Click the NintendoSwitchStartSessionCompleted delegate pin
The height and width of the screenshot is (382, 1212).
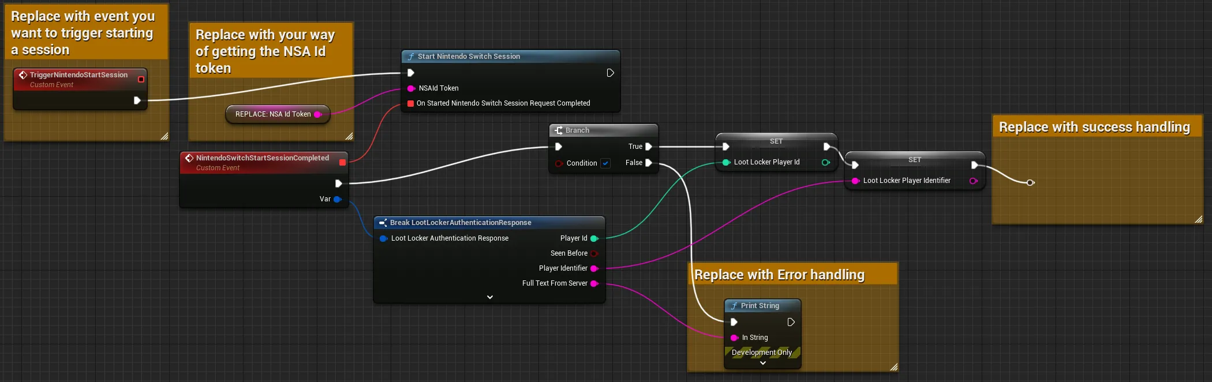click(342, 163)
